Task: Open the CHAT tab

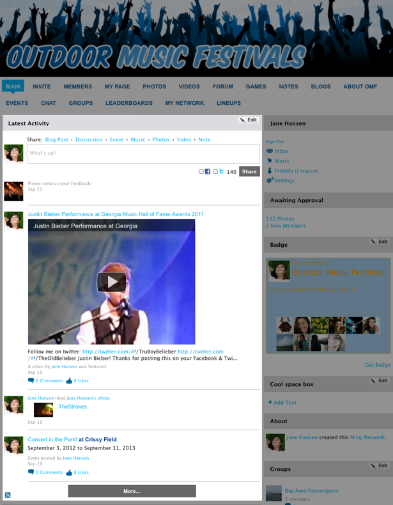Action: [49, 103]
